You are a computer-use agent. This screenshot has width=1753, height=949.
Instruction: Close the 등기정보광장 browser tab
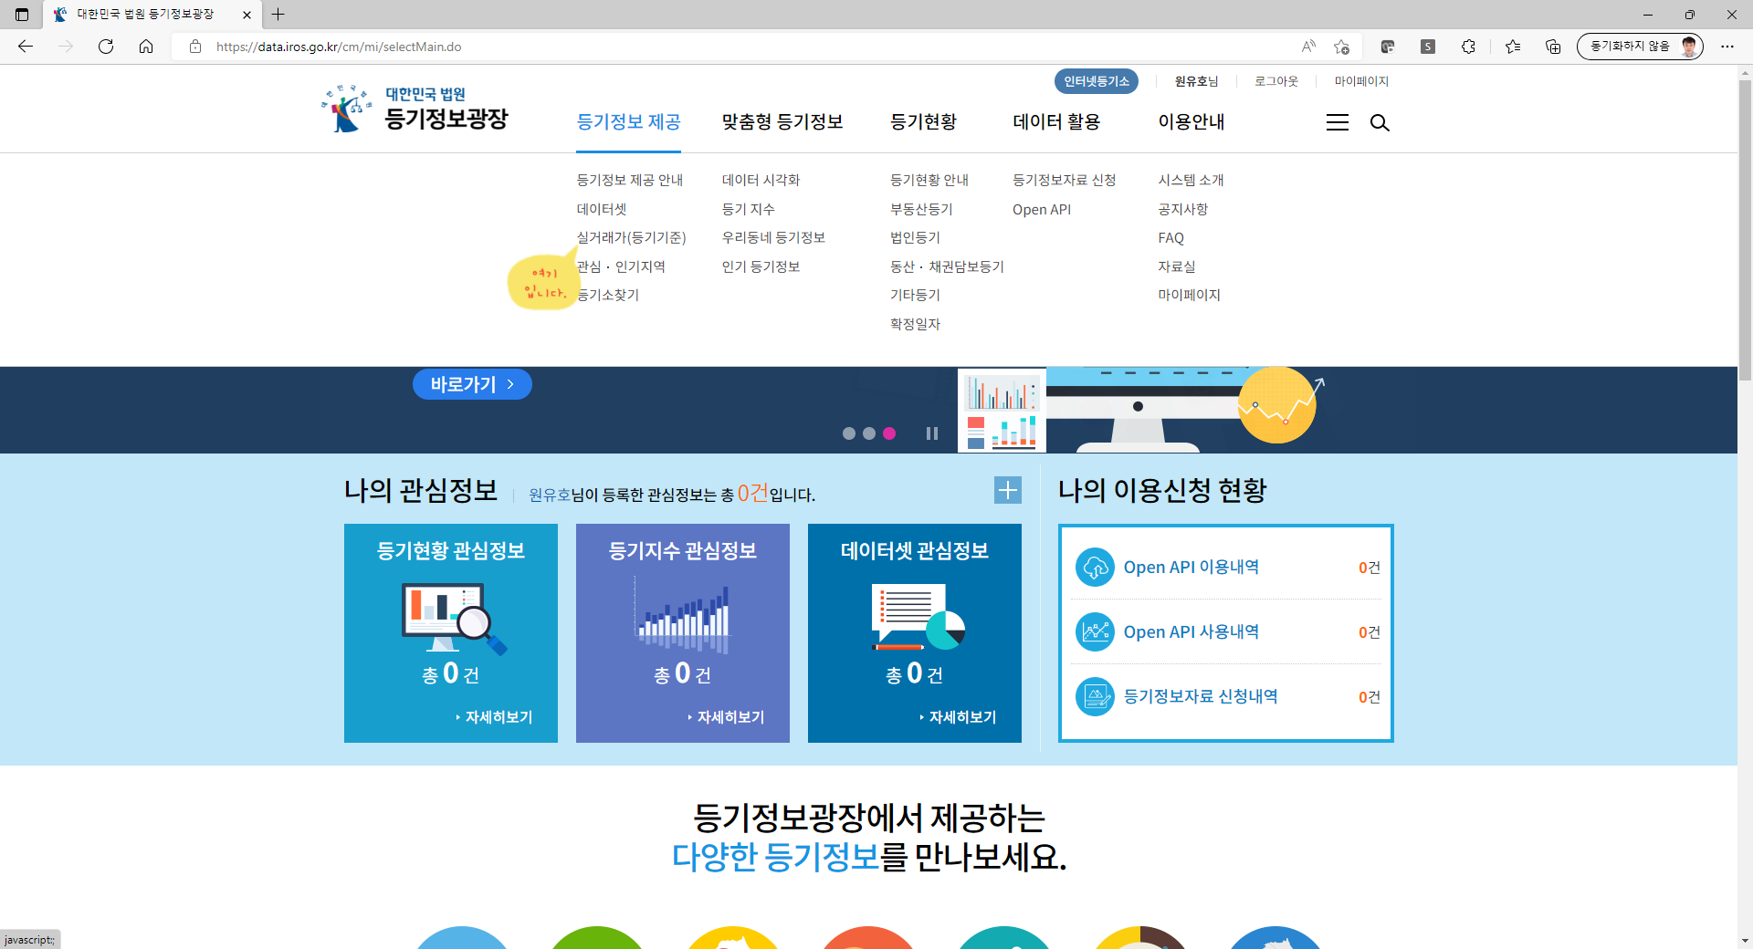[247, 15]
